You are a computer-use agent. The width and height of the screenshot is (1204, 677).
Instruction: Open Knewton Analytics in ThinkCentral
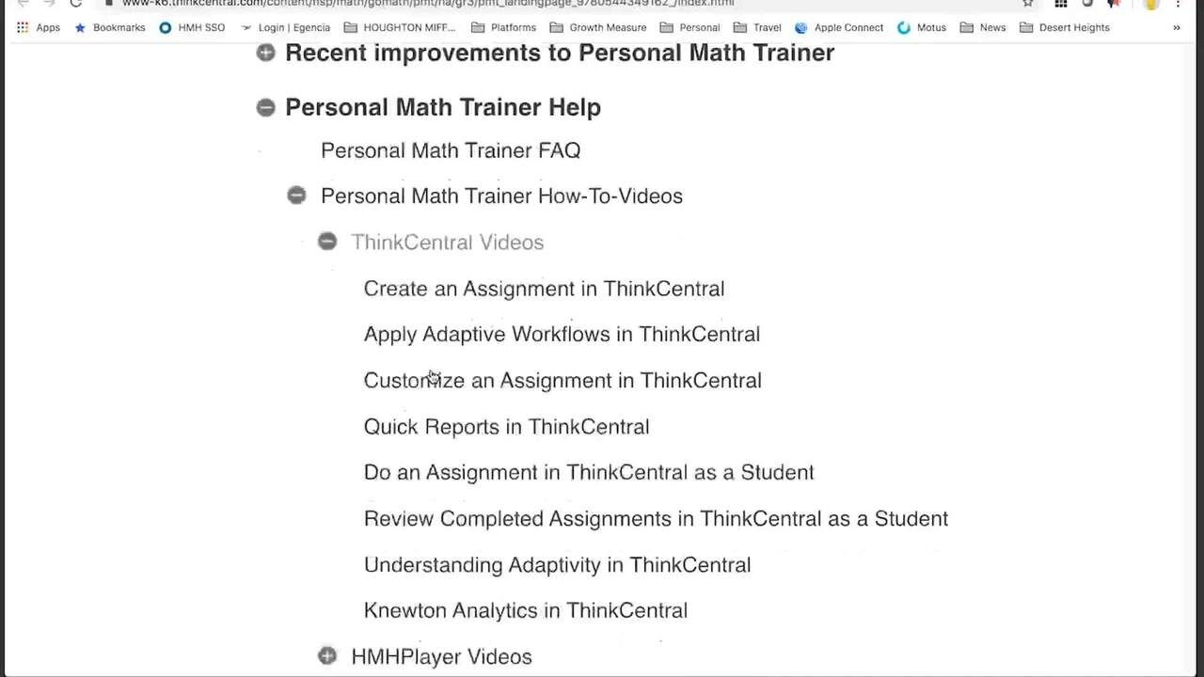click(525, 610)
